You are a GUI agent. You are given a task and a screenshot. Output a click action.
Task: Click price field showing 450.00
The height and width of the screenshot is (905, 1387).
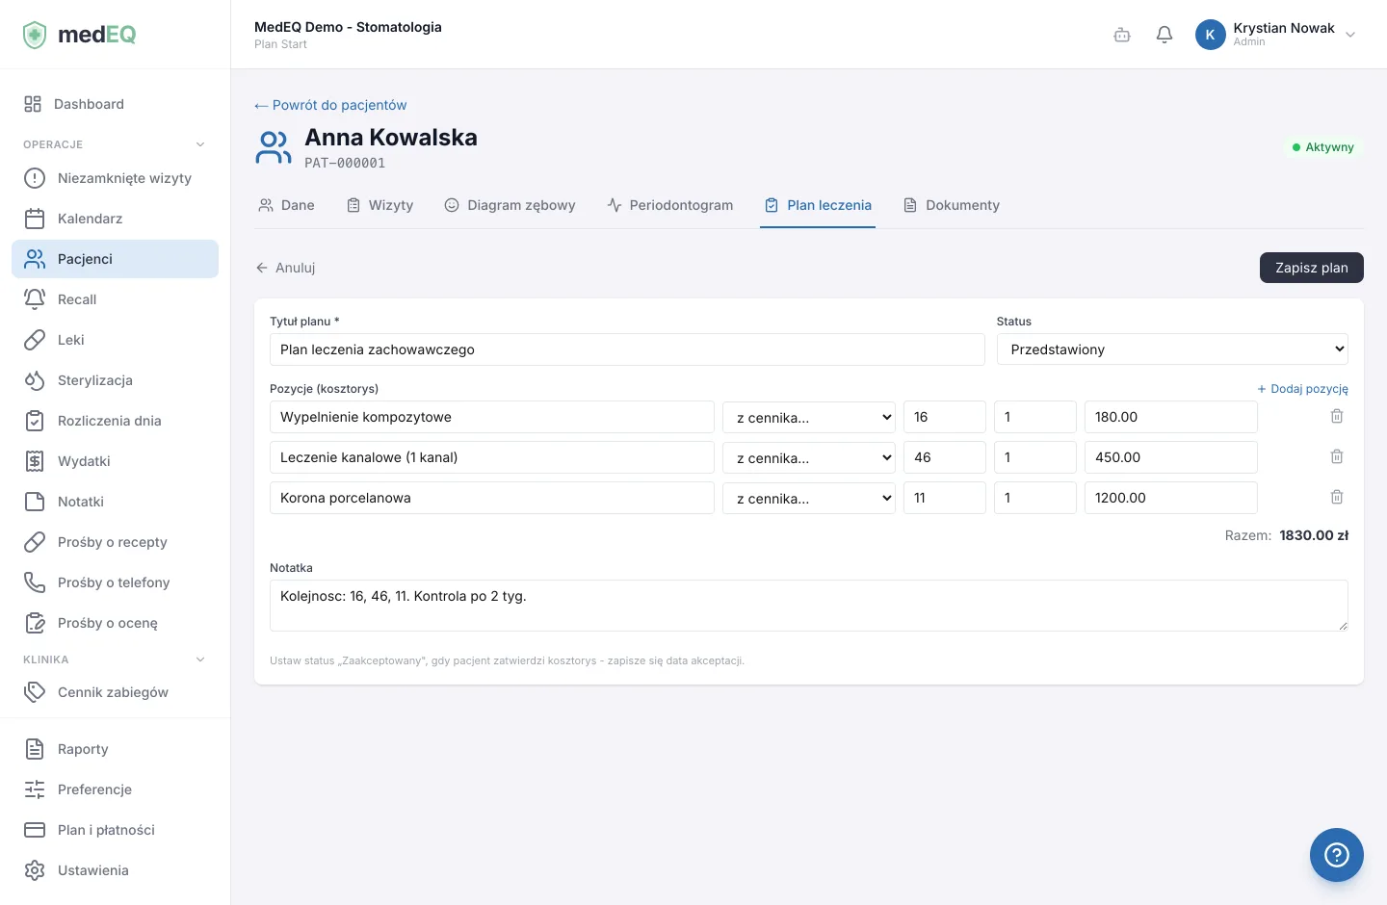(x=1171, y=457)
